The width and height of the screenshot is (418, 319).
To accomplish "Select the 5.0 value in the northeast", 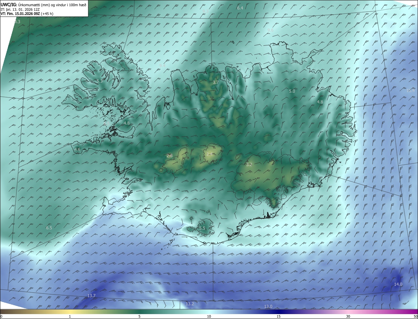I will tap(292, 91).
